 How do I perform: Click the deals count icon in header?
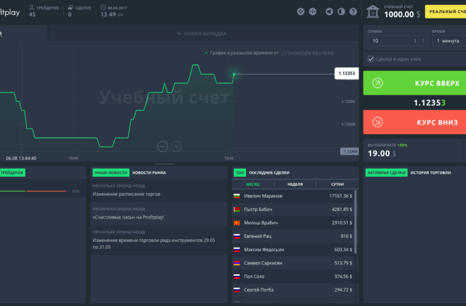(x=70, y=8)
